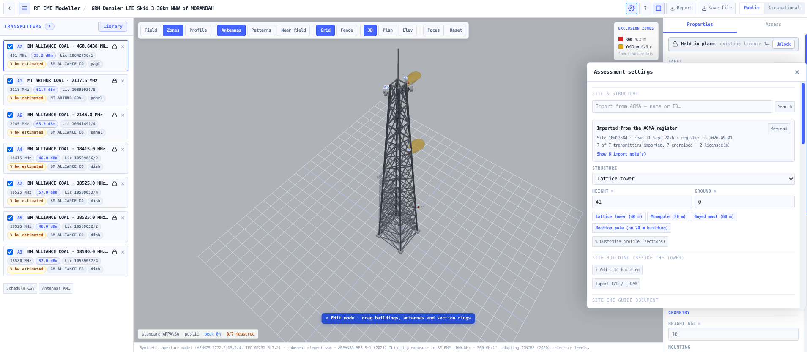Image resolution: width=807 pixels, height=352 pixels.
Task: Switch to the Assess tab
Action: (773, 25)
